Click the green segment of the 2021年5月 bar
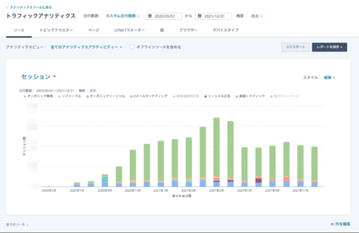The width and height of the screenshot is (359, 233). [217, 147]
